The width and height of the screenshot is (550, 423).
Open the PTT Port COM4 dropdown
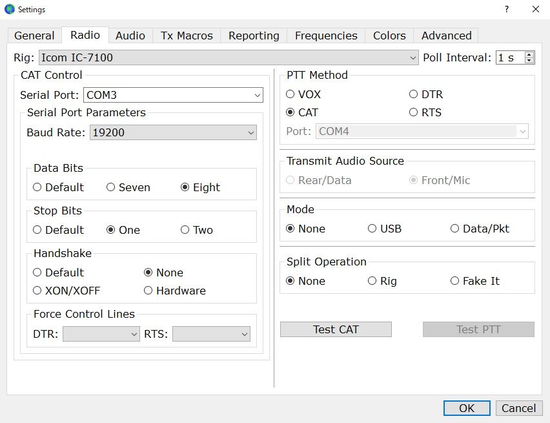point(422,131)
